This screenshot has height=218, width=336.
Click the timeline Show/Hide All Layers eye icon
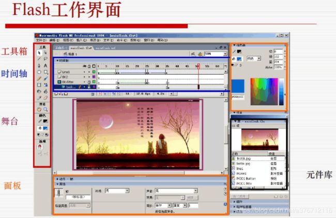(85, 66)
